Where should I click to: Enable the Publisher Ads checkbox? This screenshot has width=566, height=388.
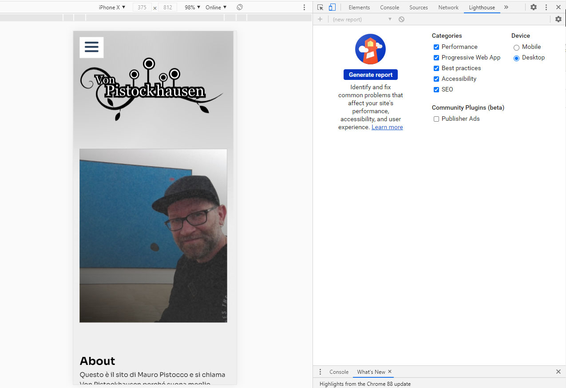point(436,119)
